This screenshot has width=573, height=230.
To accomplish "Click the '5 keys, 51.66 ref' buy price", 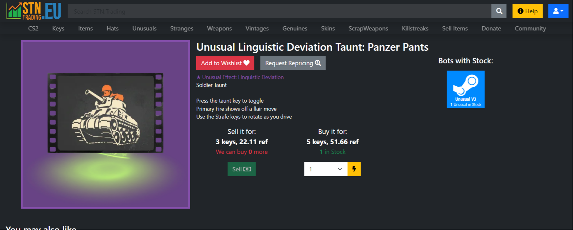I will pyautogui.click(x=333, y=142).
